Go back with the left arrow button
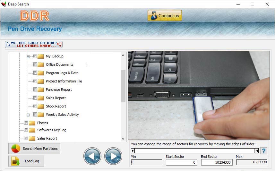The image size is (275, 171). tap(92, 156)
